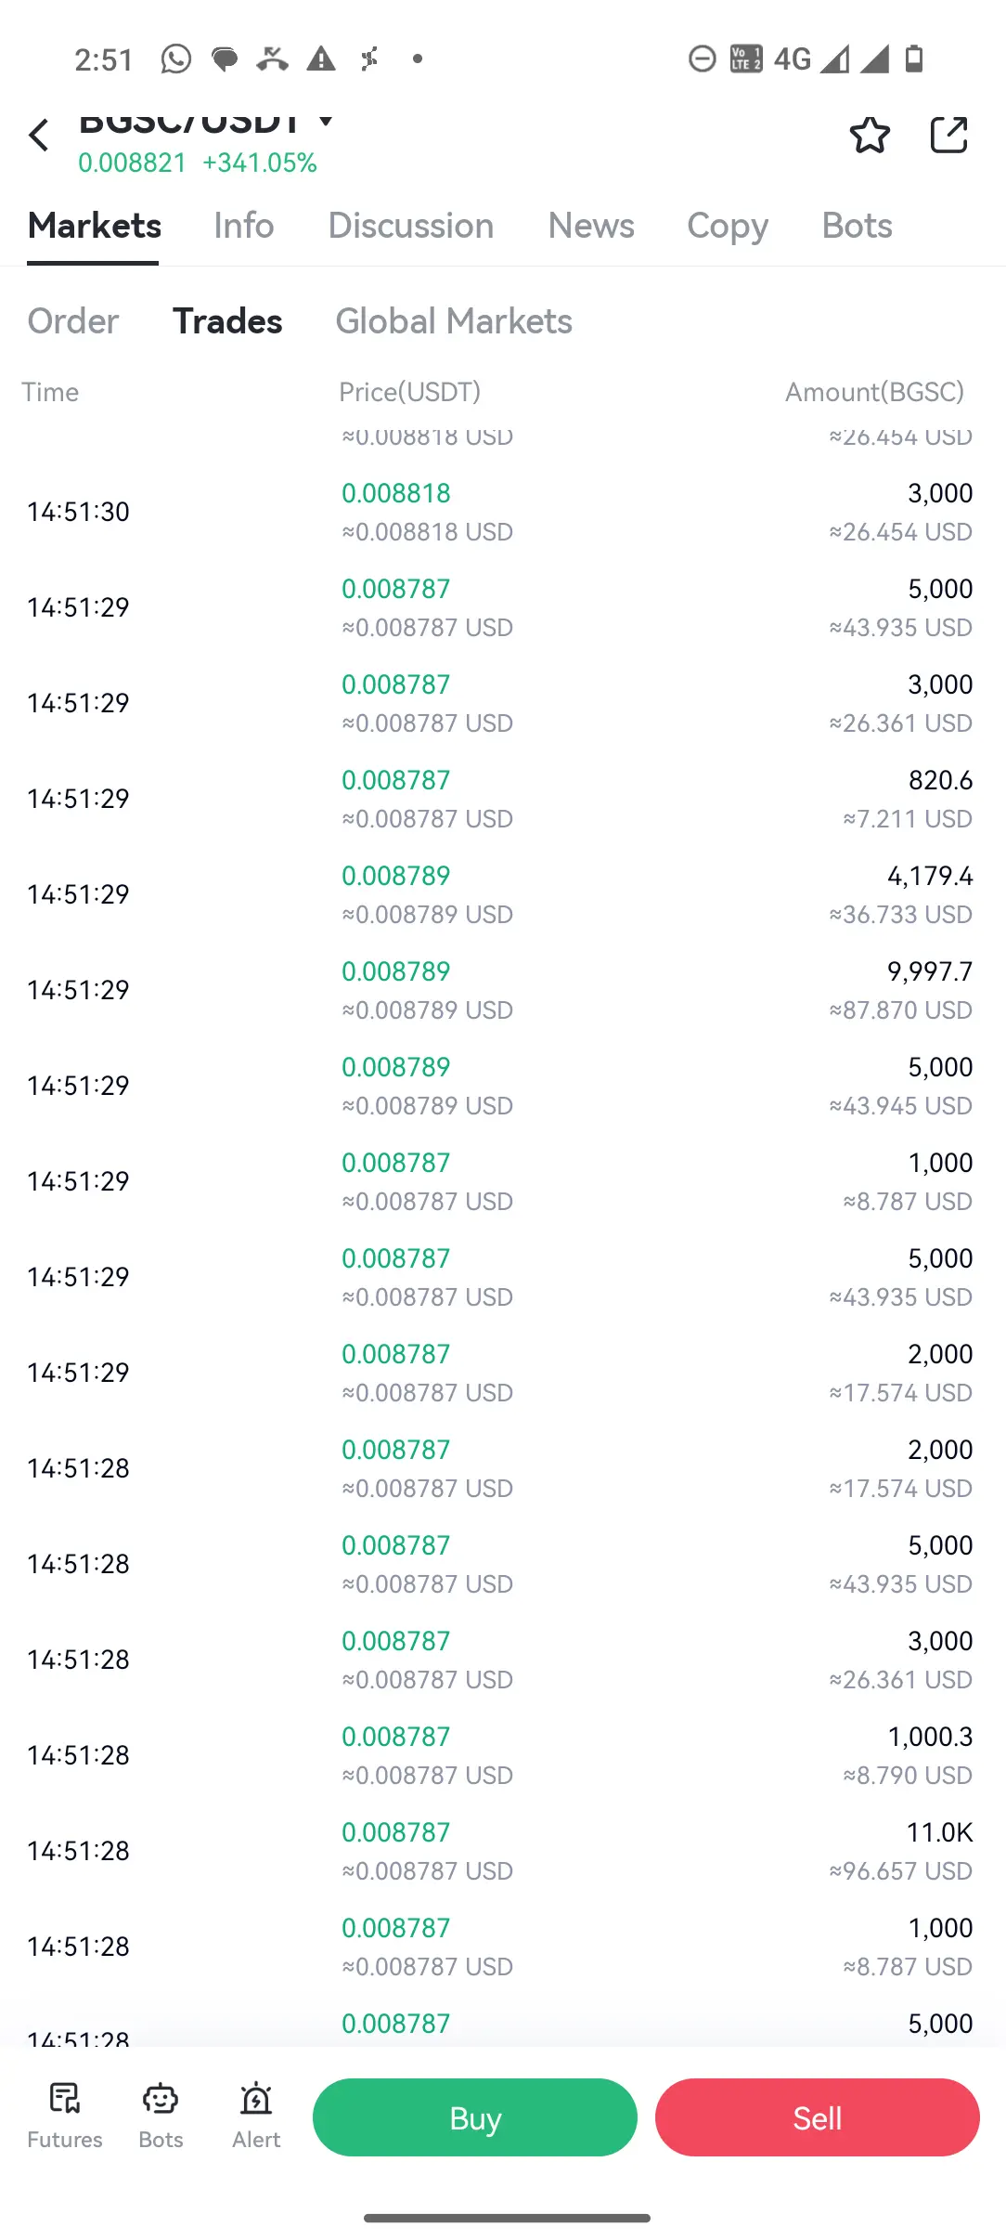Tap the warning triangle icon in status bar
This screenshot has height=2240, width=1006.
321,59
